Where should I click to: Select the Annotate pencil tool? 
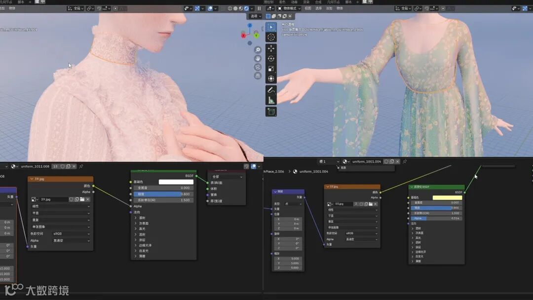[x=271, y=90]
